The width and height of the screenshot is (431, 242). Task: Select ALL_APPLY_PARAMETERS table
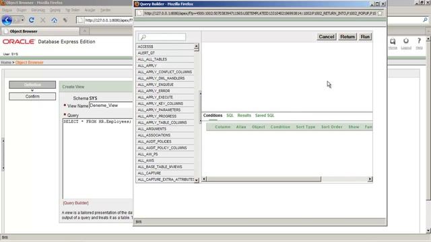click(x=165, y=110)
